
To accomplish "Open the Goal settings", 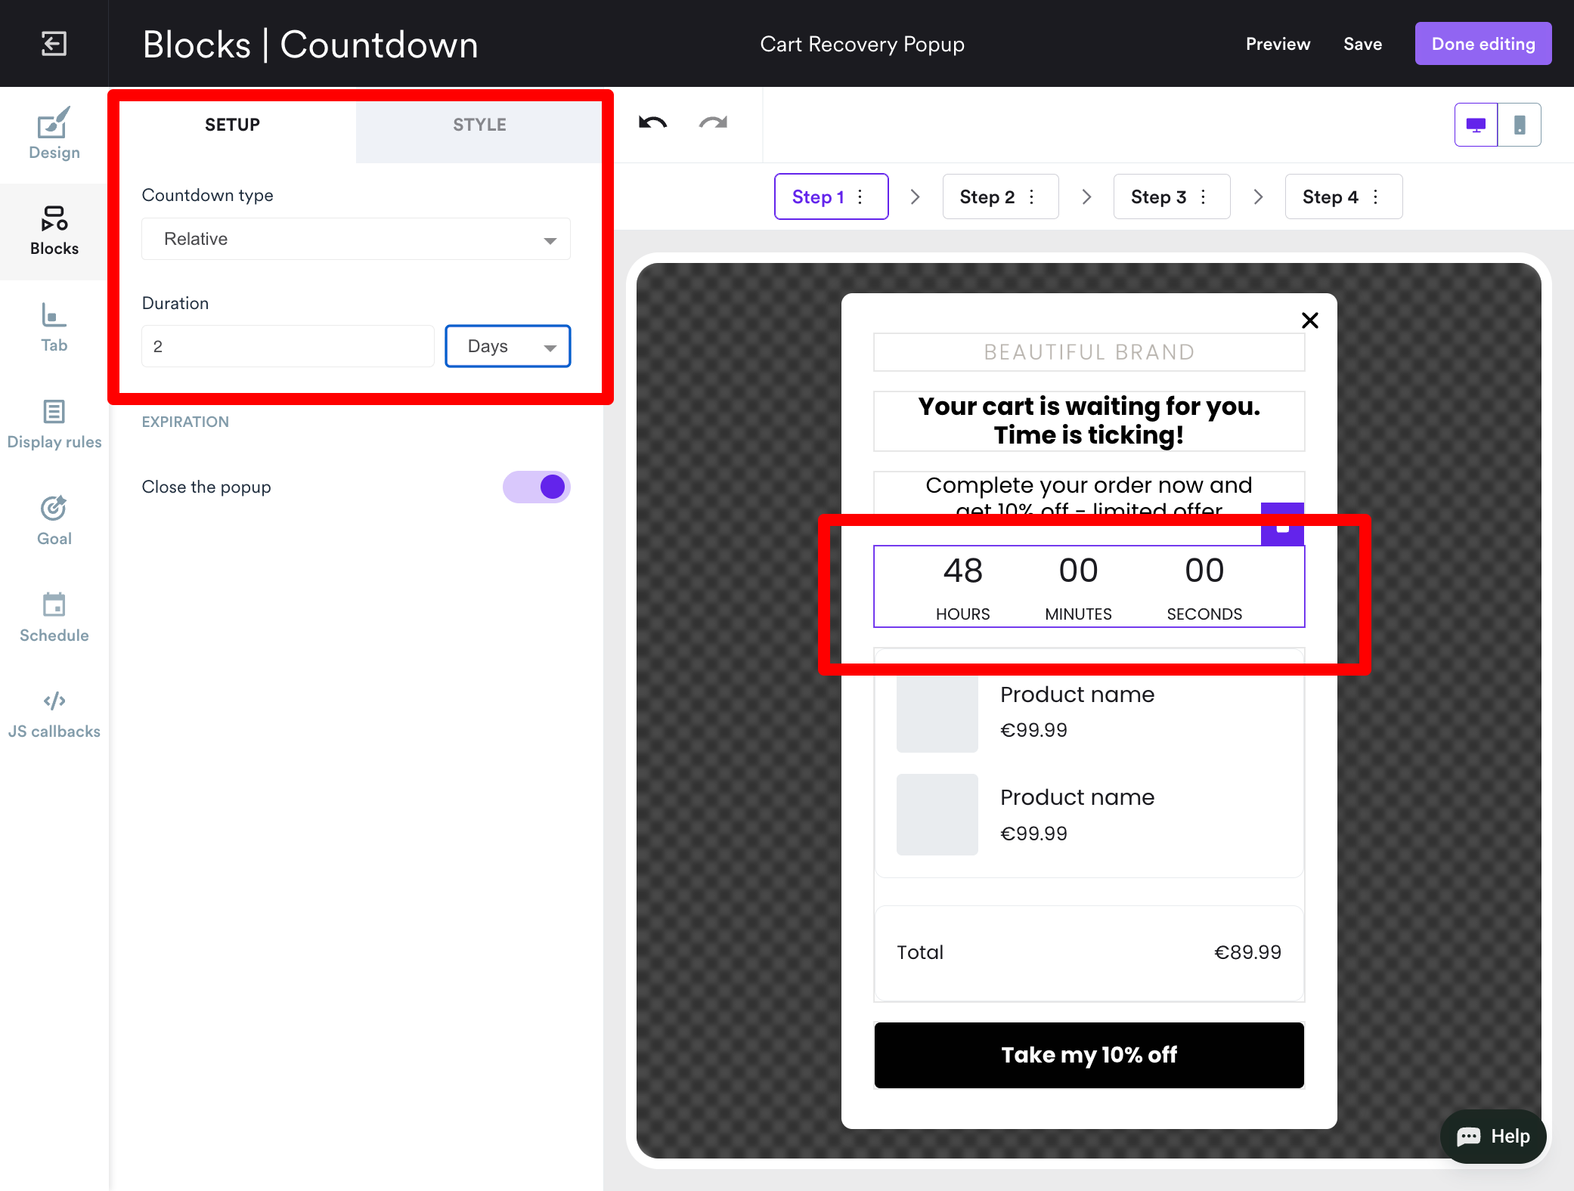I will (x=54, y=521).
